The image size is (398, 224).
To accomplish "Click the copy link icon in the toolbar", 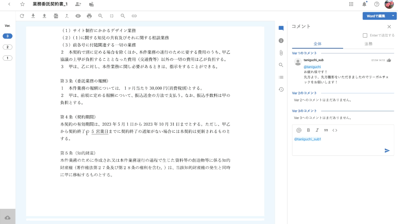I will coord(134,16).
